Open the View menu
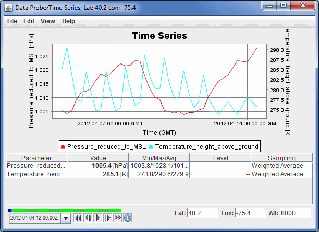Image resolution: width=319 pixels, height=232 pixels. coord(48,21)
